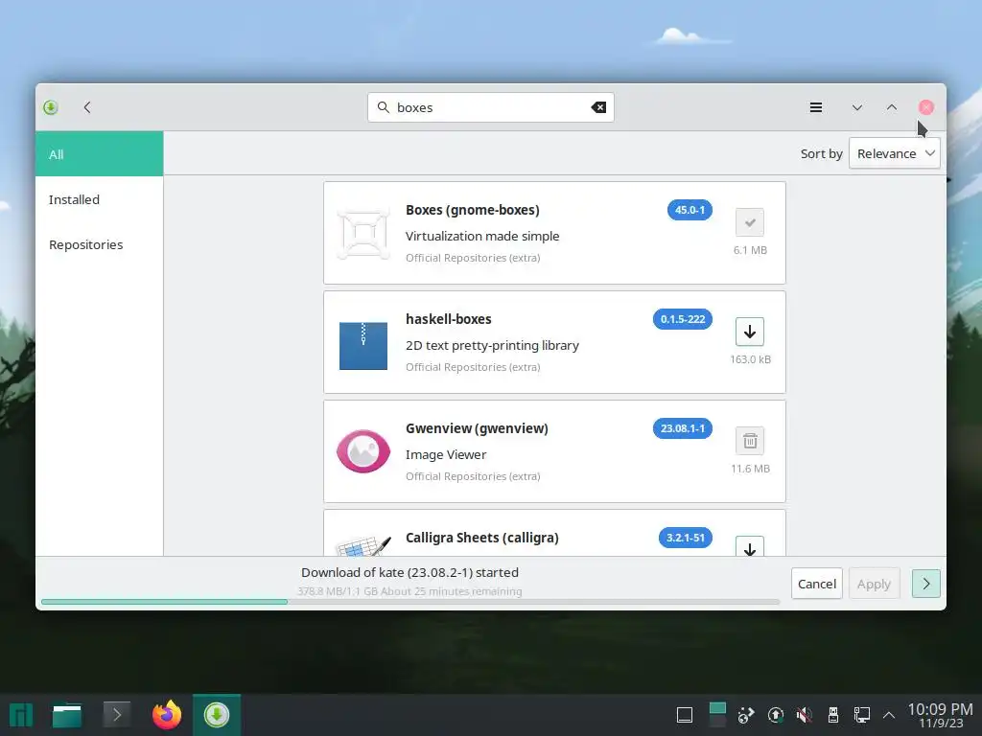Viewport: 982px width, 736px height.
Task: Click the Pamac app icon in title bar
Action: 51,107
